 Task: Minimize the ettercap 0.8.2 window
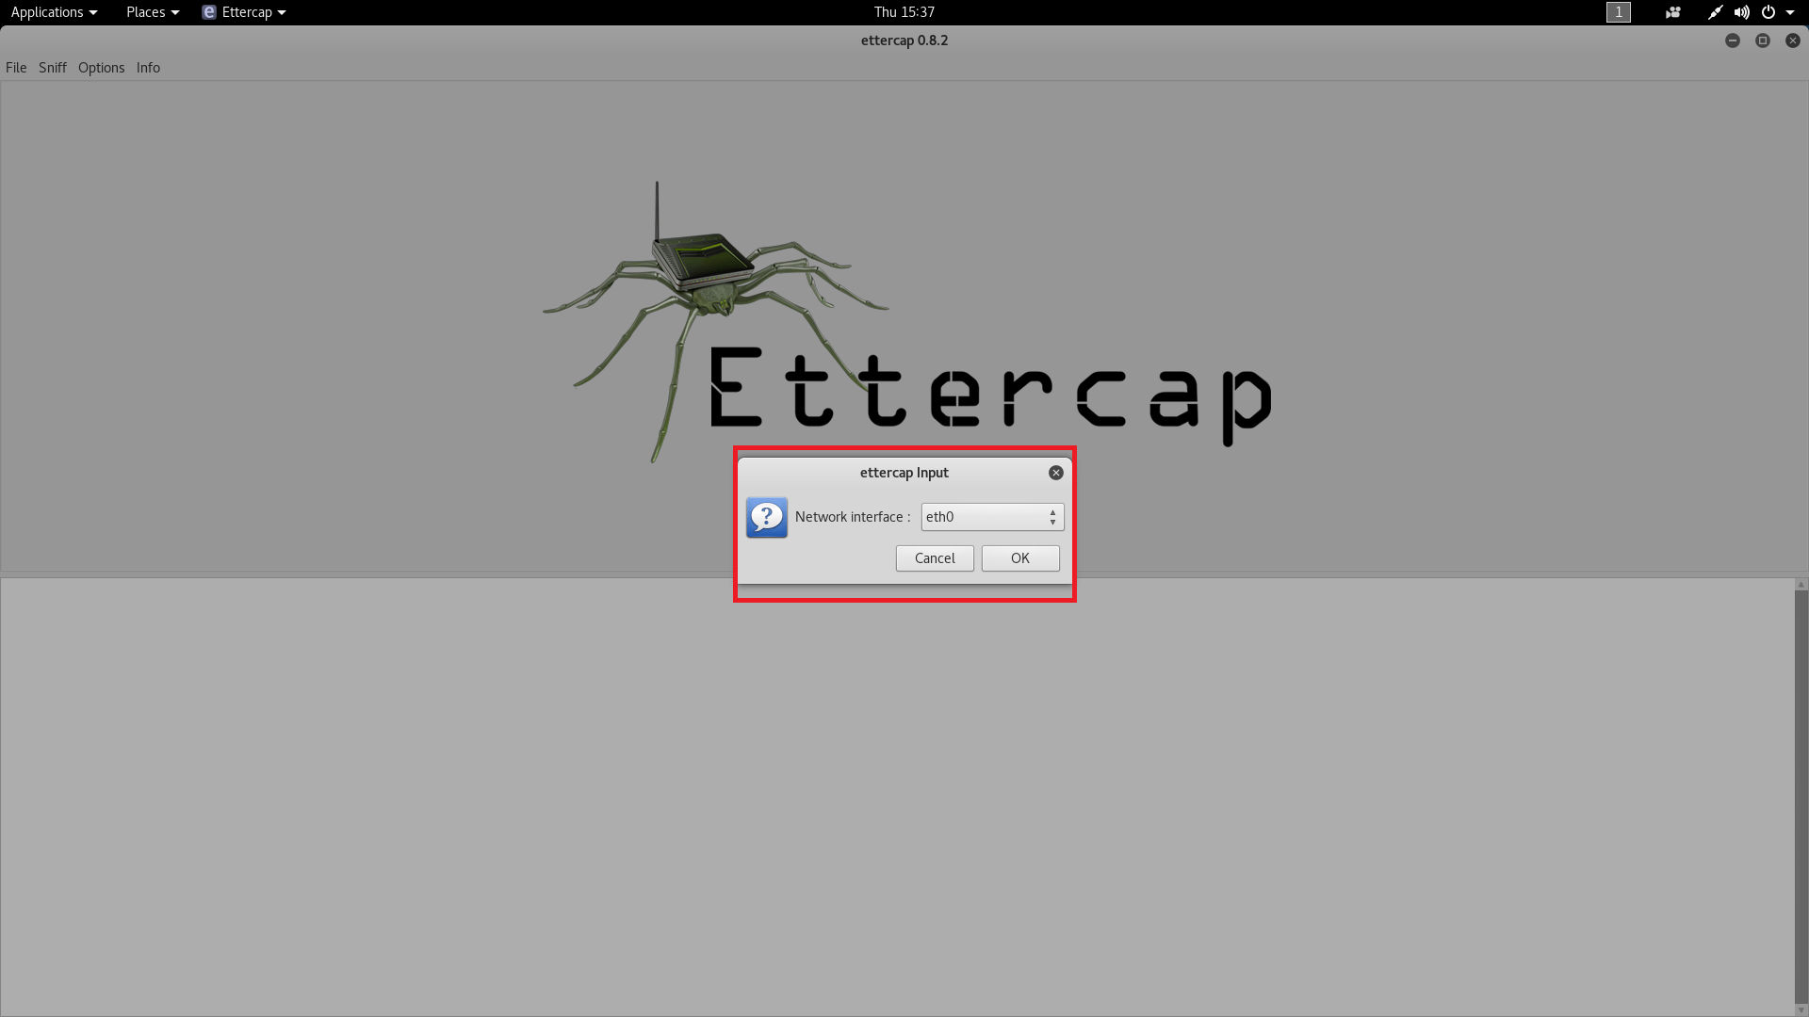(x=1733, y=40)
